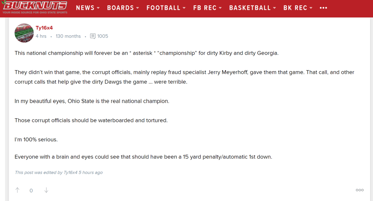
Task: Visit the Ty16x4 username profile link
Action: (x=44, y=28)
